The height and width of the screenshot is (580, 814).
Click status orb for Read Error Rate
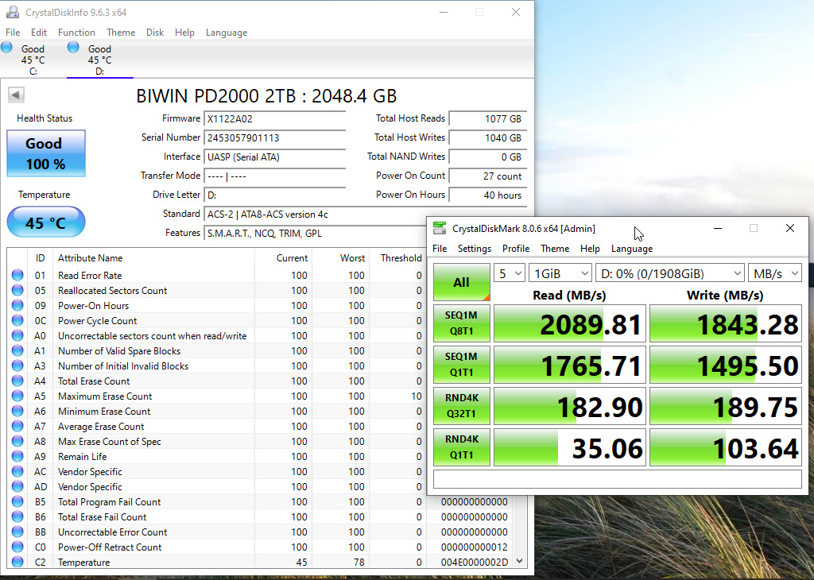(17, 276)
